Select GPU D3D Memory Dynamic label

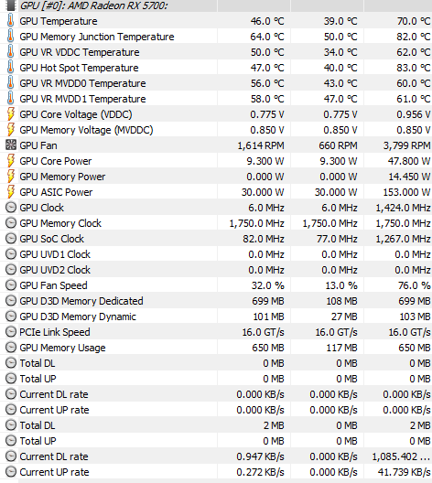pyautogui.click(x=78, y=317)
